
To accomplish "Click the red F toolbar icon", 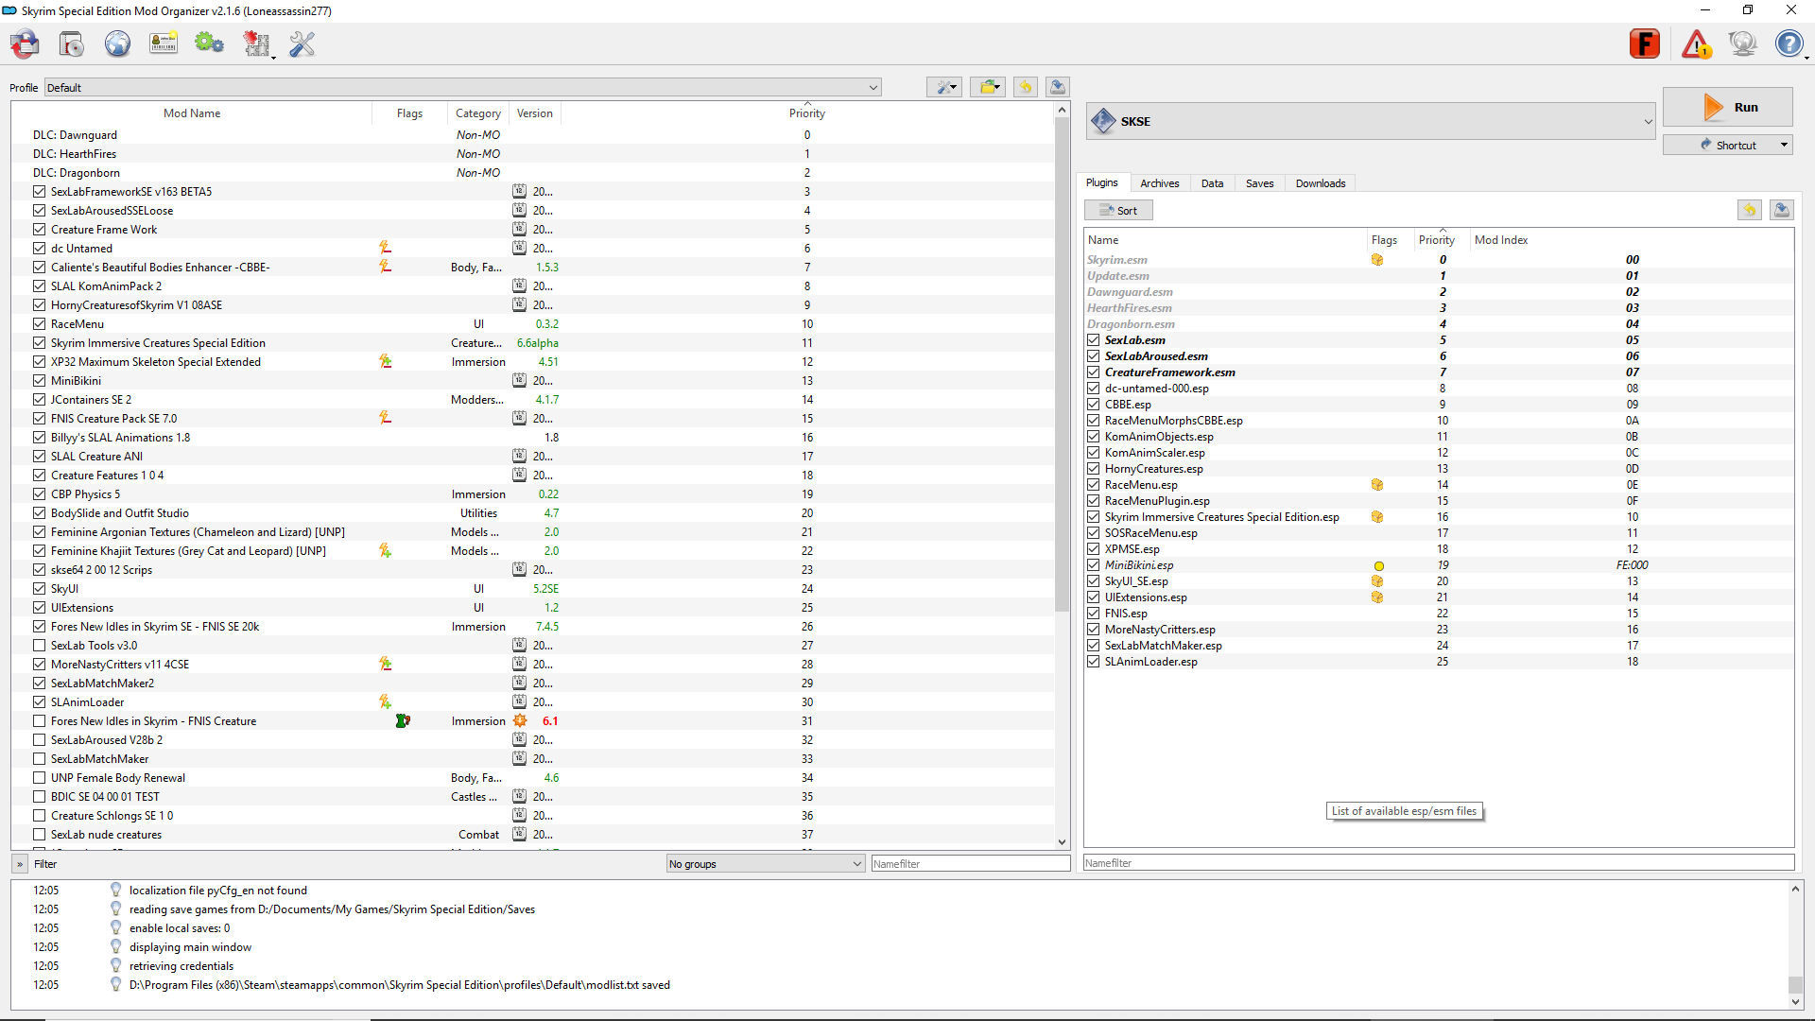I will point(1645,43).
